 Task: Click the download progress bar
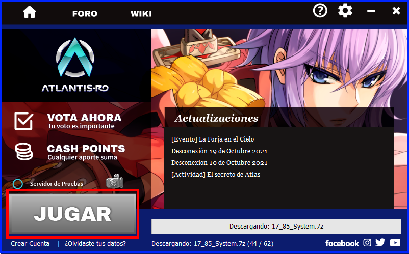pos(276,227)
